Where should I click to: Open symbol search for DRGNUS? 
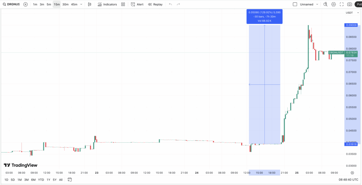[11, 4]
